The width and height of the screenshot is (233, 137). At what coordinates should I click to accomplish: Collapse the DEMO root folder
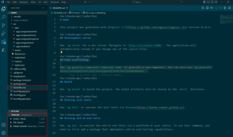tap(9, 13)
